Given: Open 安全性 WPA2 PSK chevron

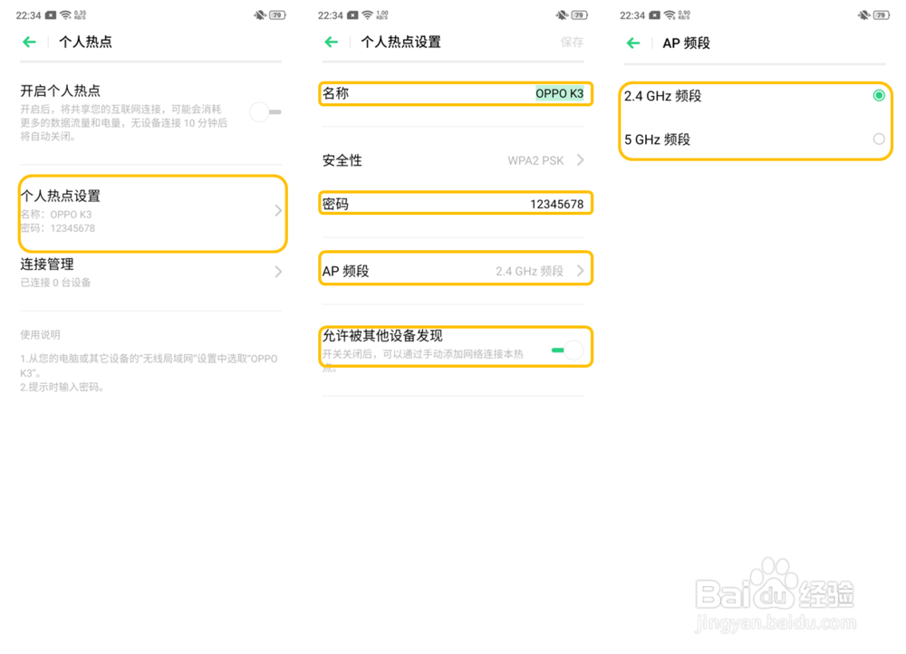Looking at the screenshot, I should point(580,160).
